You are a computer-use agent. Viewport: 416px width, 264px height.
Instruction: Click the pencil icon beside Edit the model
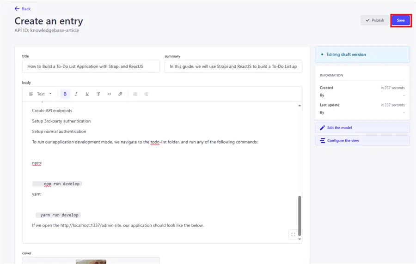pyautogui.click(x=322, y=128)
